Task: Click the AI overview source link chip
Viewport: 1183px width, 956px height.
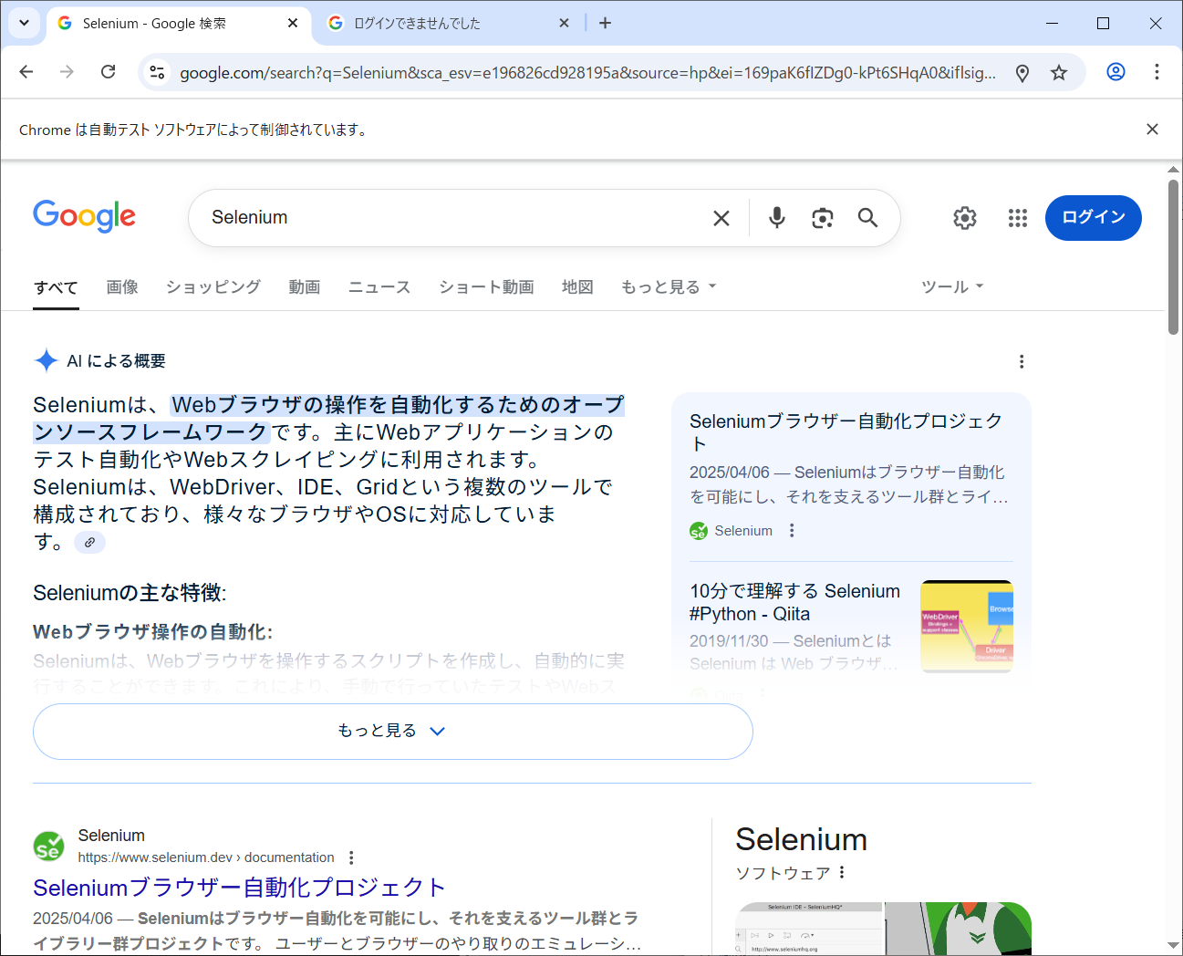Action: click(89, 543)
